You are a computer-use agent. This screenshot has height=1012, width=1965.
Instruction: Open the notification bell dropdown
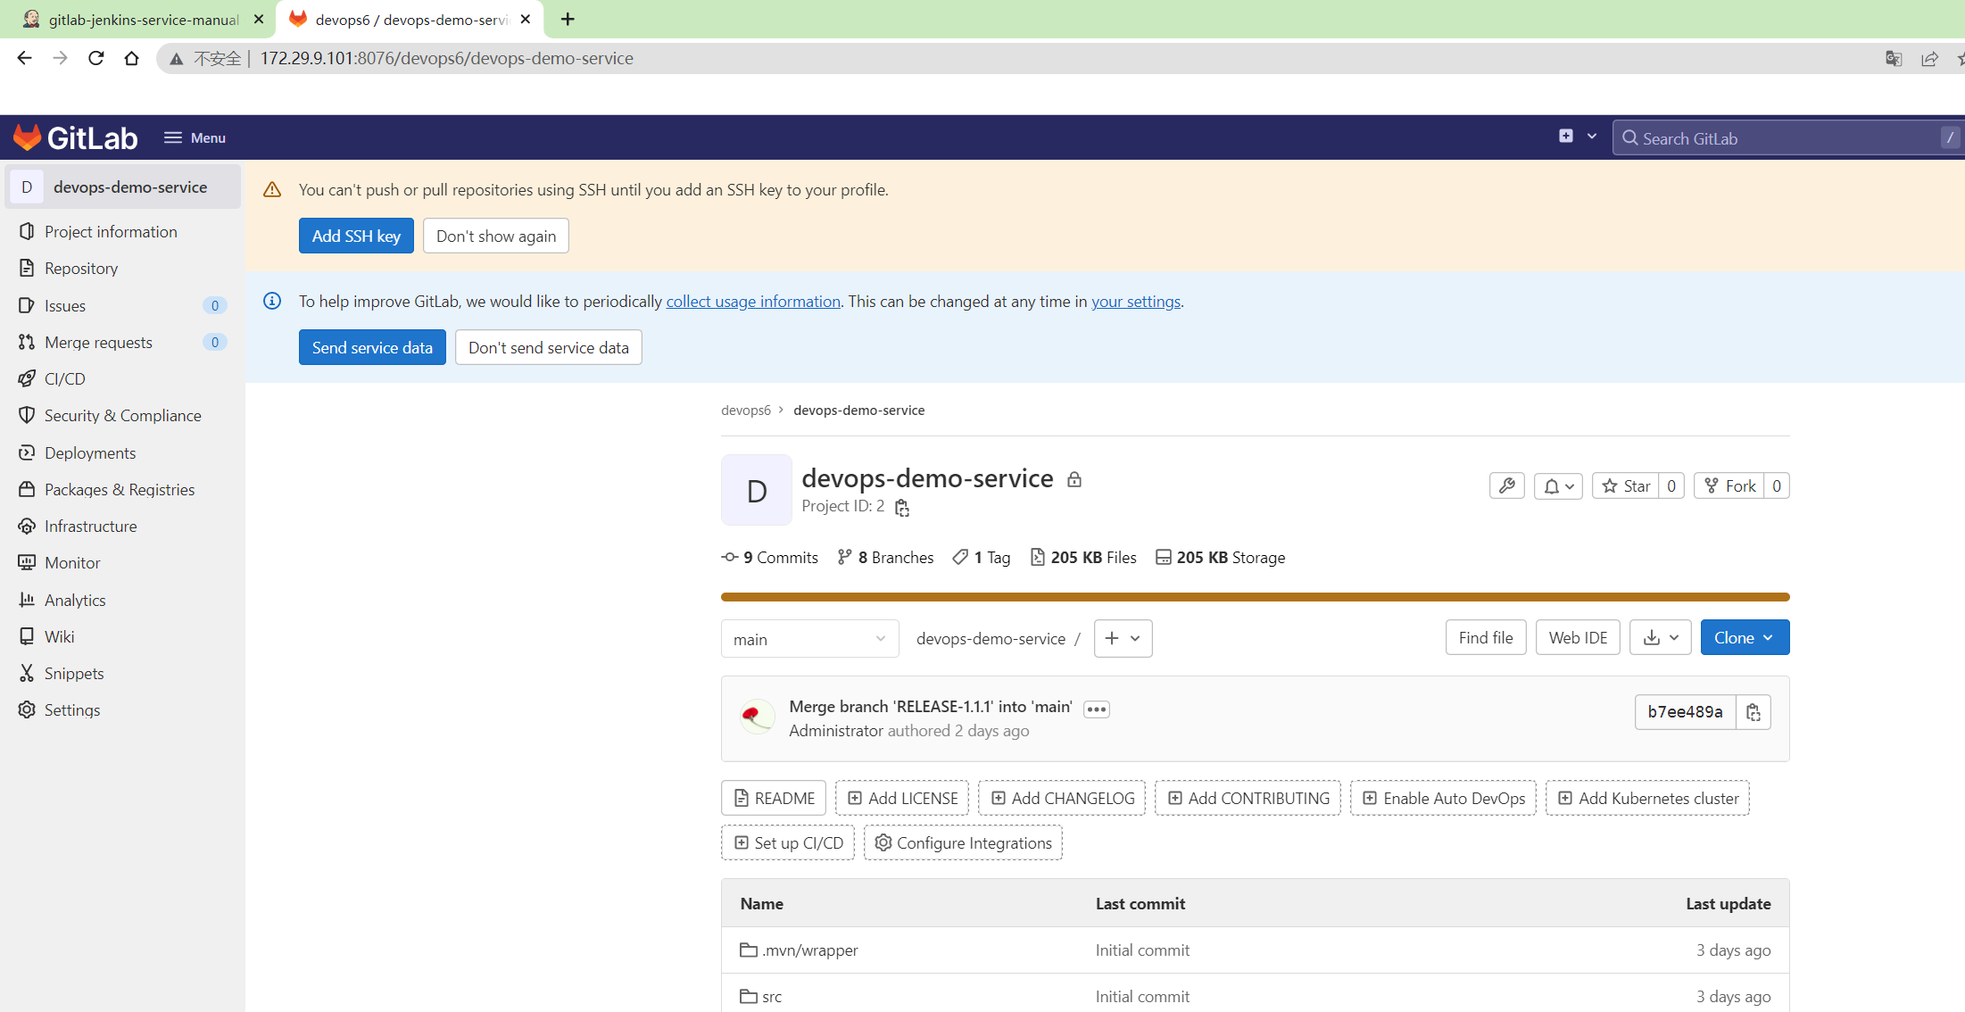(x=1559, y=485)
